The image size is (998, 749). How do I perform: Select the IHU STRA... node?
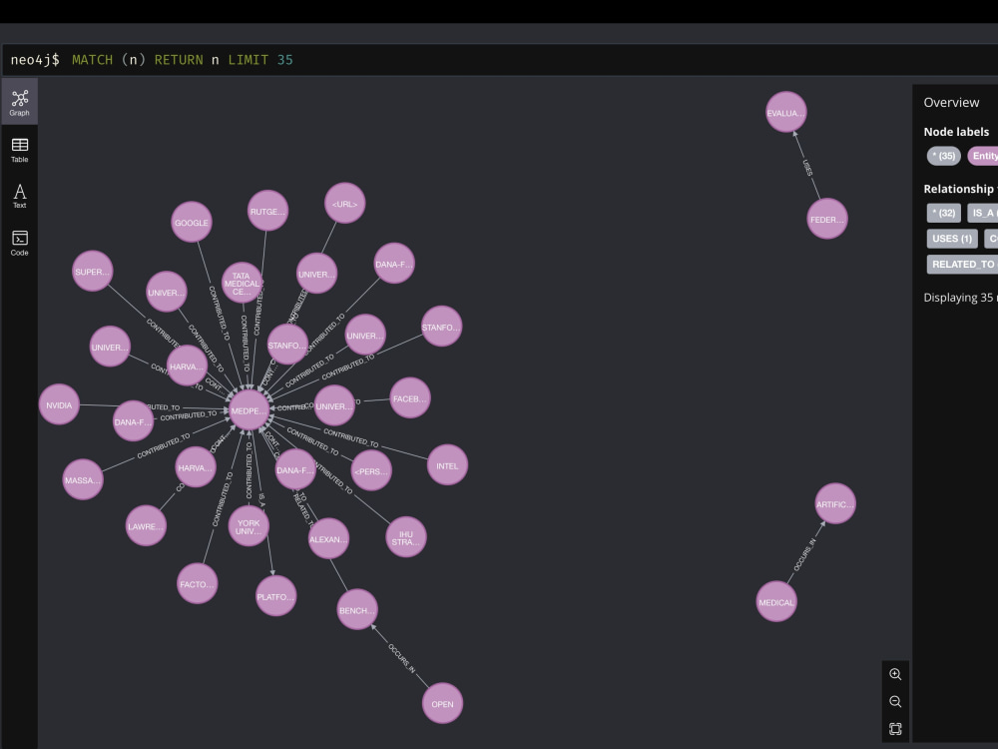pyautogui.click(x=406, y=537)
